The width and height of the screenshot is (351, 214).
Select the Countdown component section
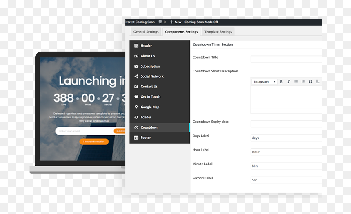tap(160, 127)
